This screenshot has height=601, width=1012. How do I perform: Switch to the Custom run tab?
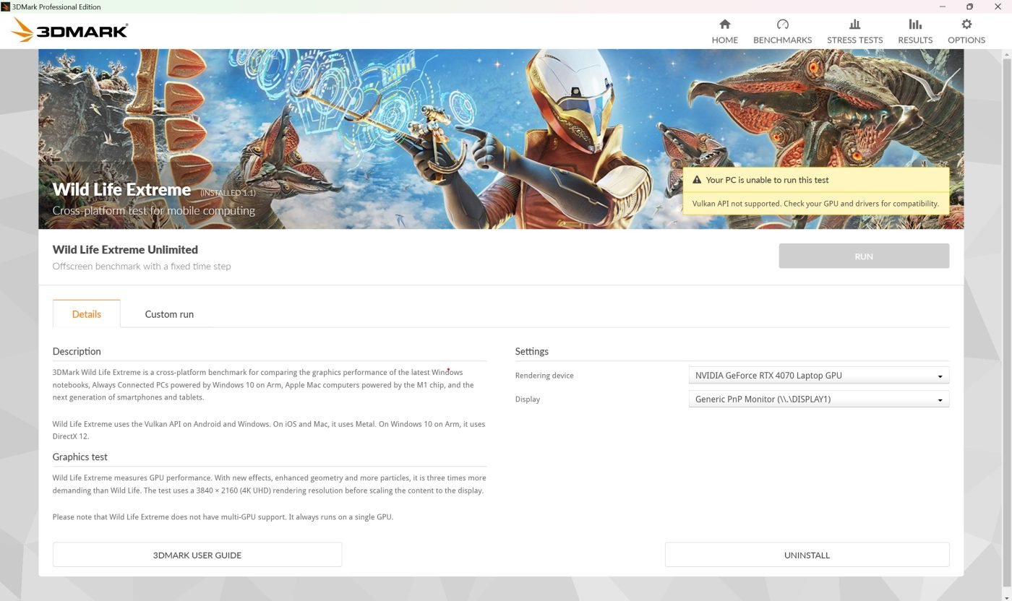pos(169,314)
